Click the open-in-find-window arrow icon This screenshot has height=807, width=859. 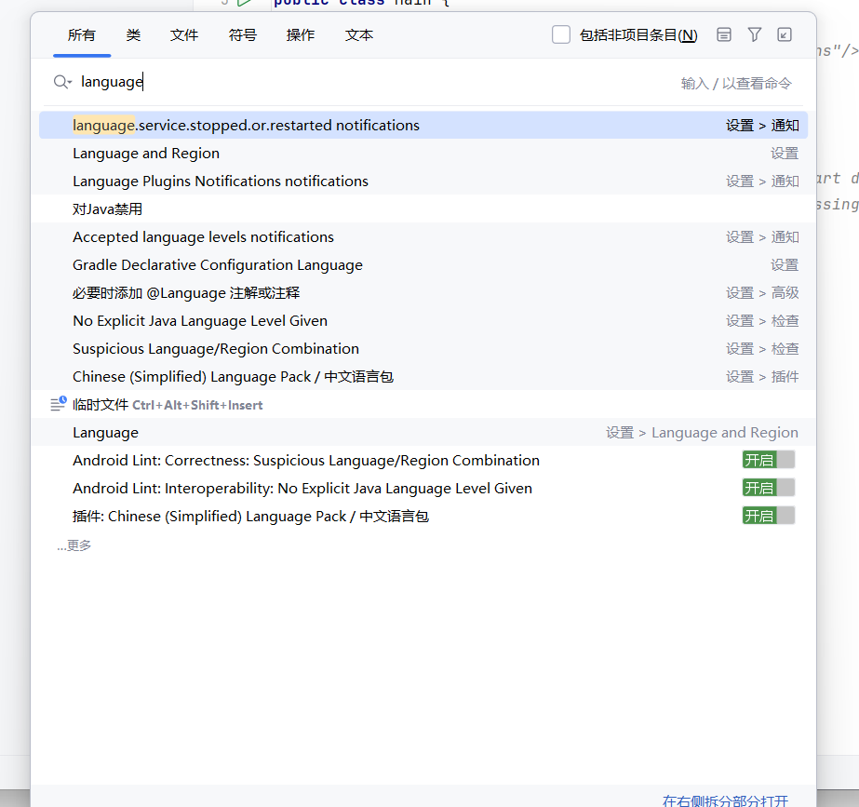784,34
